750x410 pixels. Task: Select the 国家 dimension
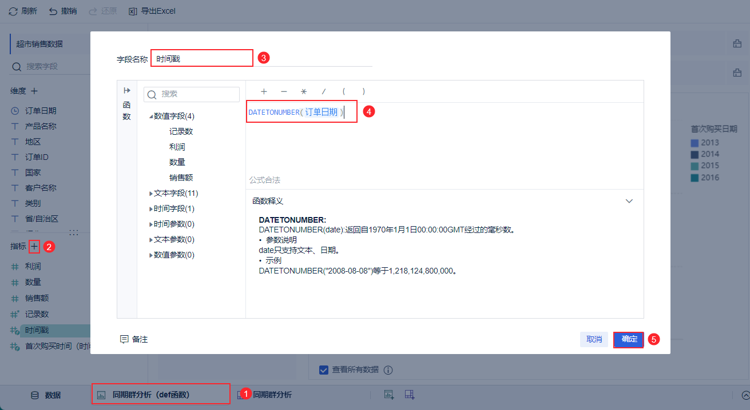33,172
